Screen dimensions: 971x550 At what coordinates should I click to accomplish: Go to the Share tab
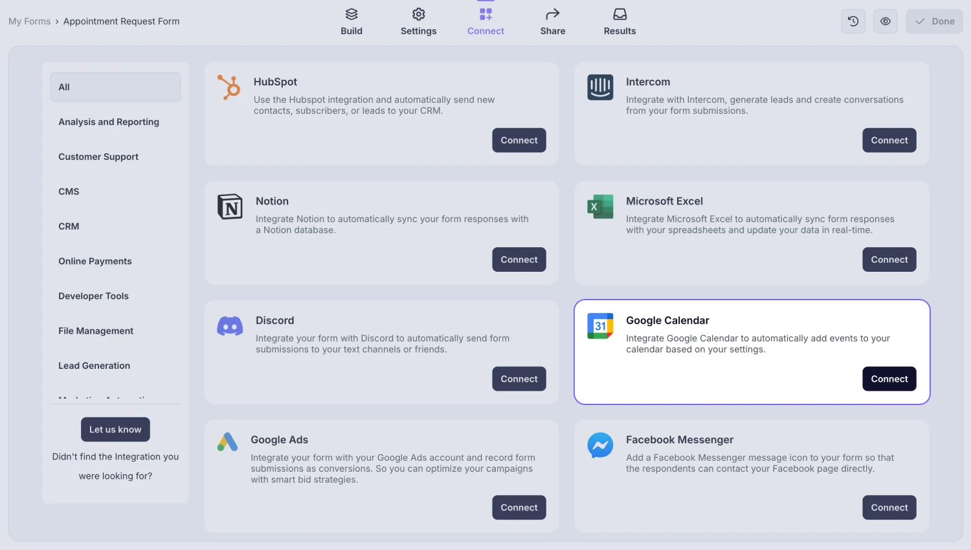553,21
